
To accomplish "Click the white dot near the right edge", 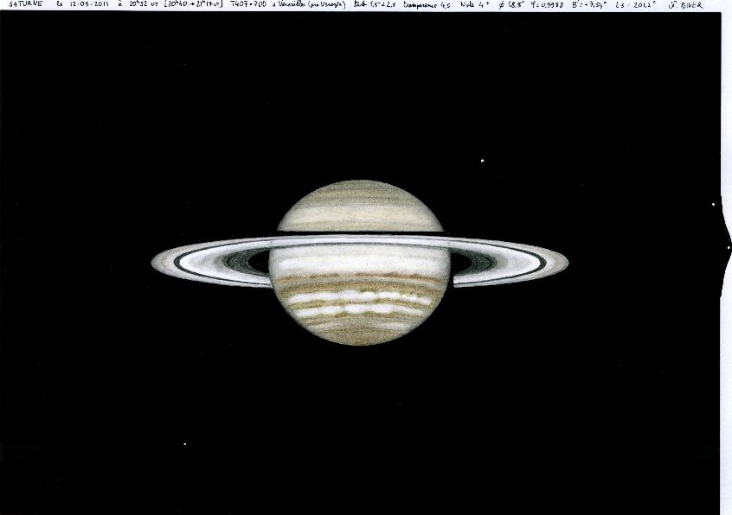I will [x=712, y=205].
